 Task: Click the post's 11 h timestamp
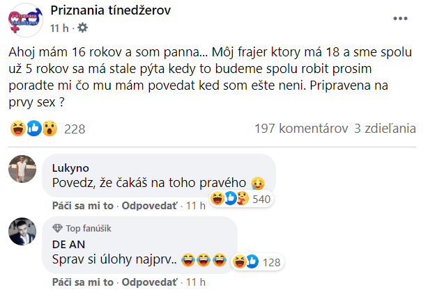click(x=59, y=28)
